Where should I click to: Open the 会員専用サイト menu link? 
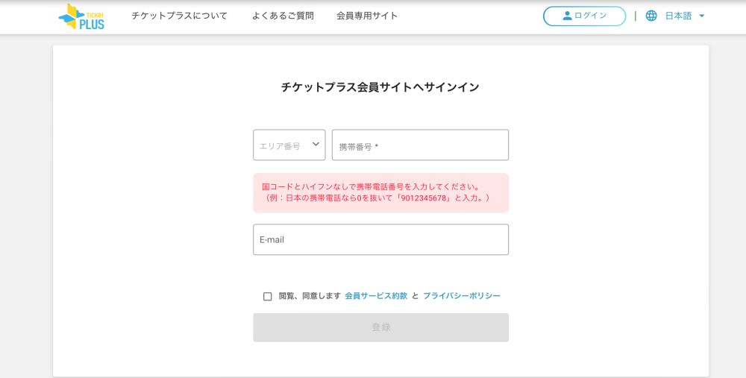(367, 16)
